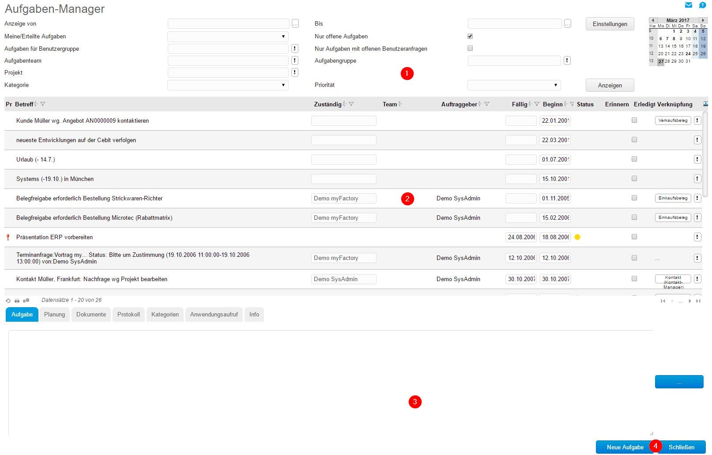Click the 'Anzeige von' date input field
Viewport: 712px width, 455px height.
228,24
